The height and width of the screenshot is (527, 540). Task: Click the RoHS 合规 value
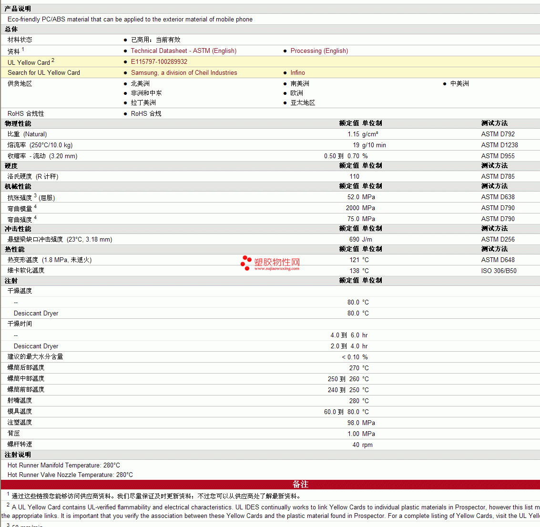(146, 113)
